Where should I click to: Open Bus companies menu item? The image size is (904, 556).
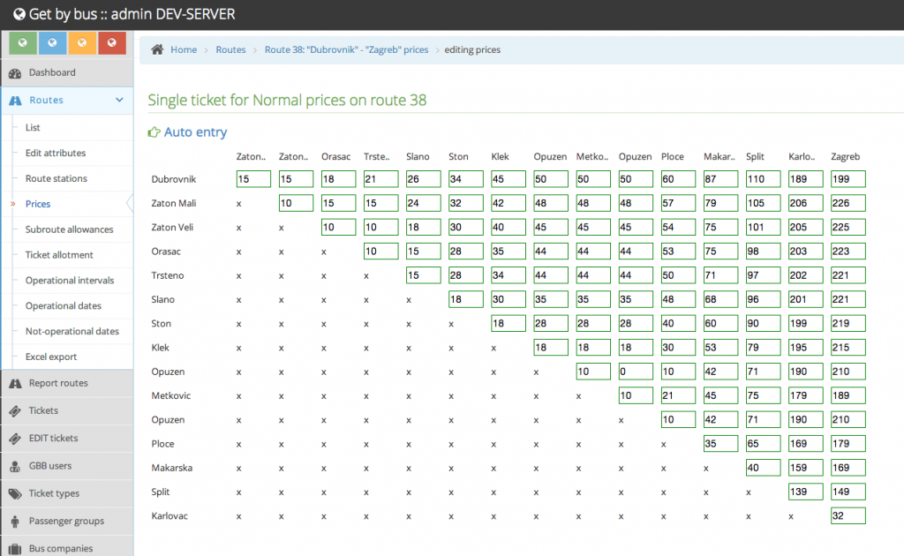click(x=67, y=549)
